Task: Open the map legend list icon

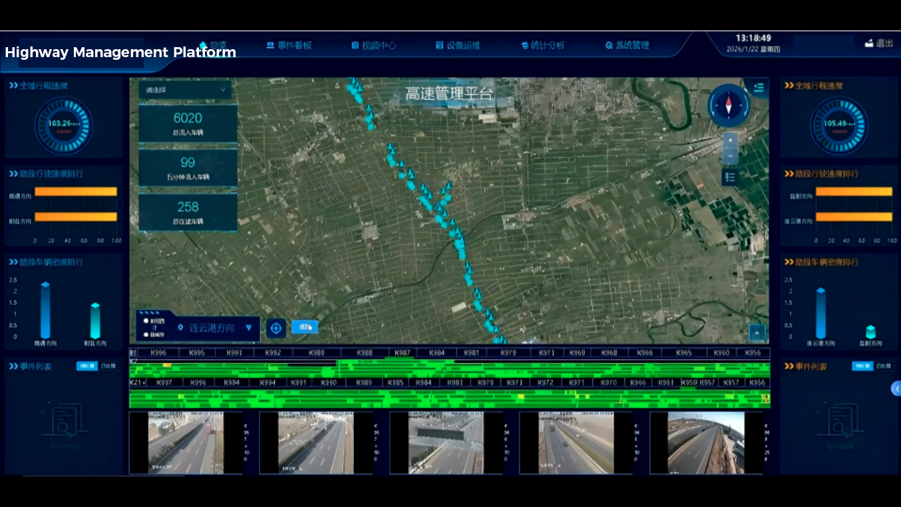Action: click(730, 177)
